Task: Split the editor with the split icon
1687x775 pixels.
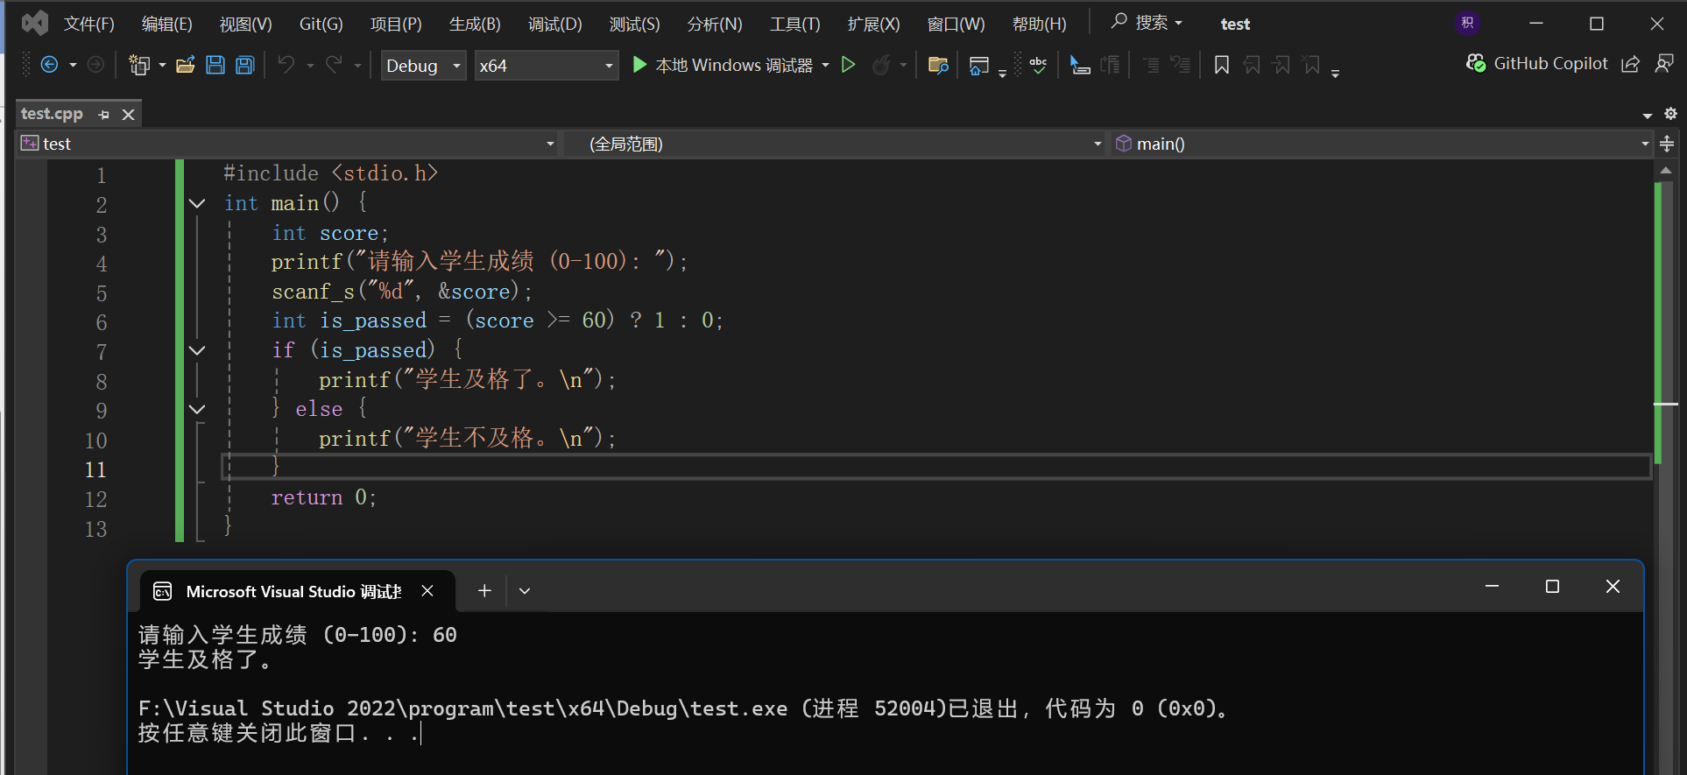Action: [1667, 144]
